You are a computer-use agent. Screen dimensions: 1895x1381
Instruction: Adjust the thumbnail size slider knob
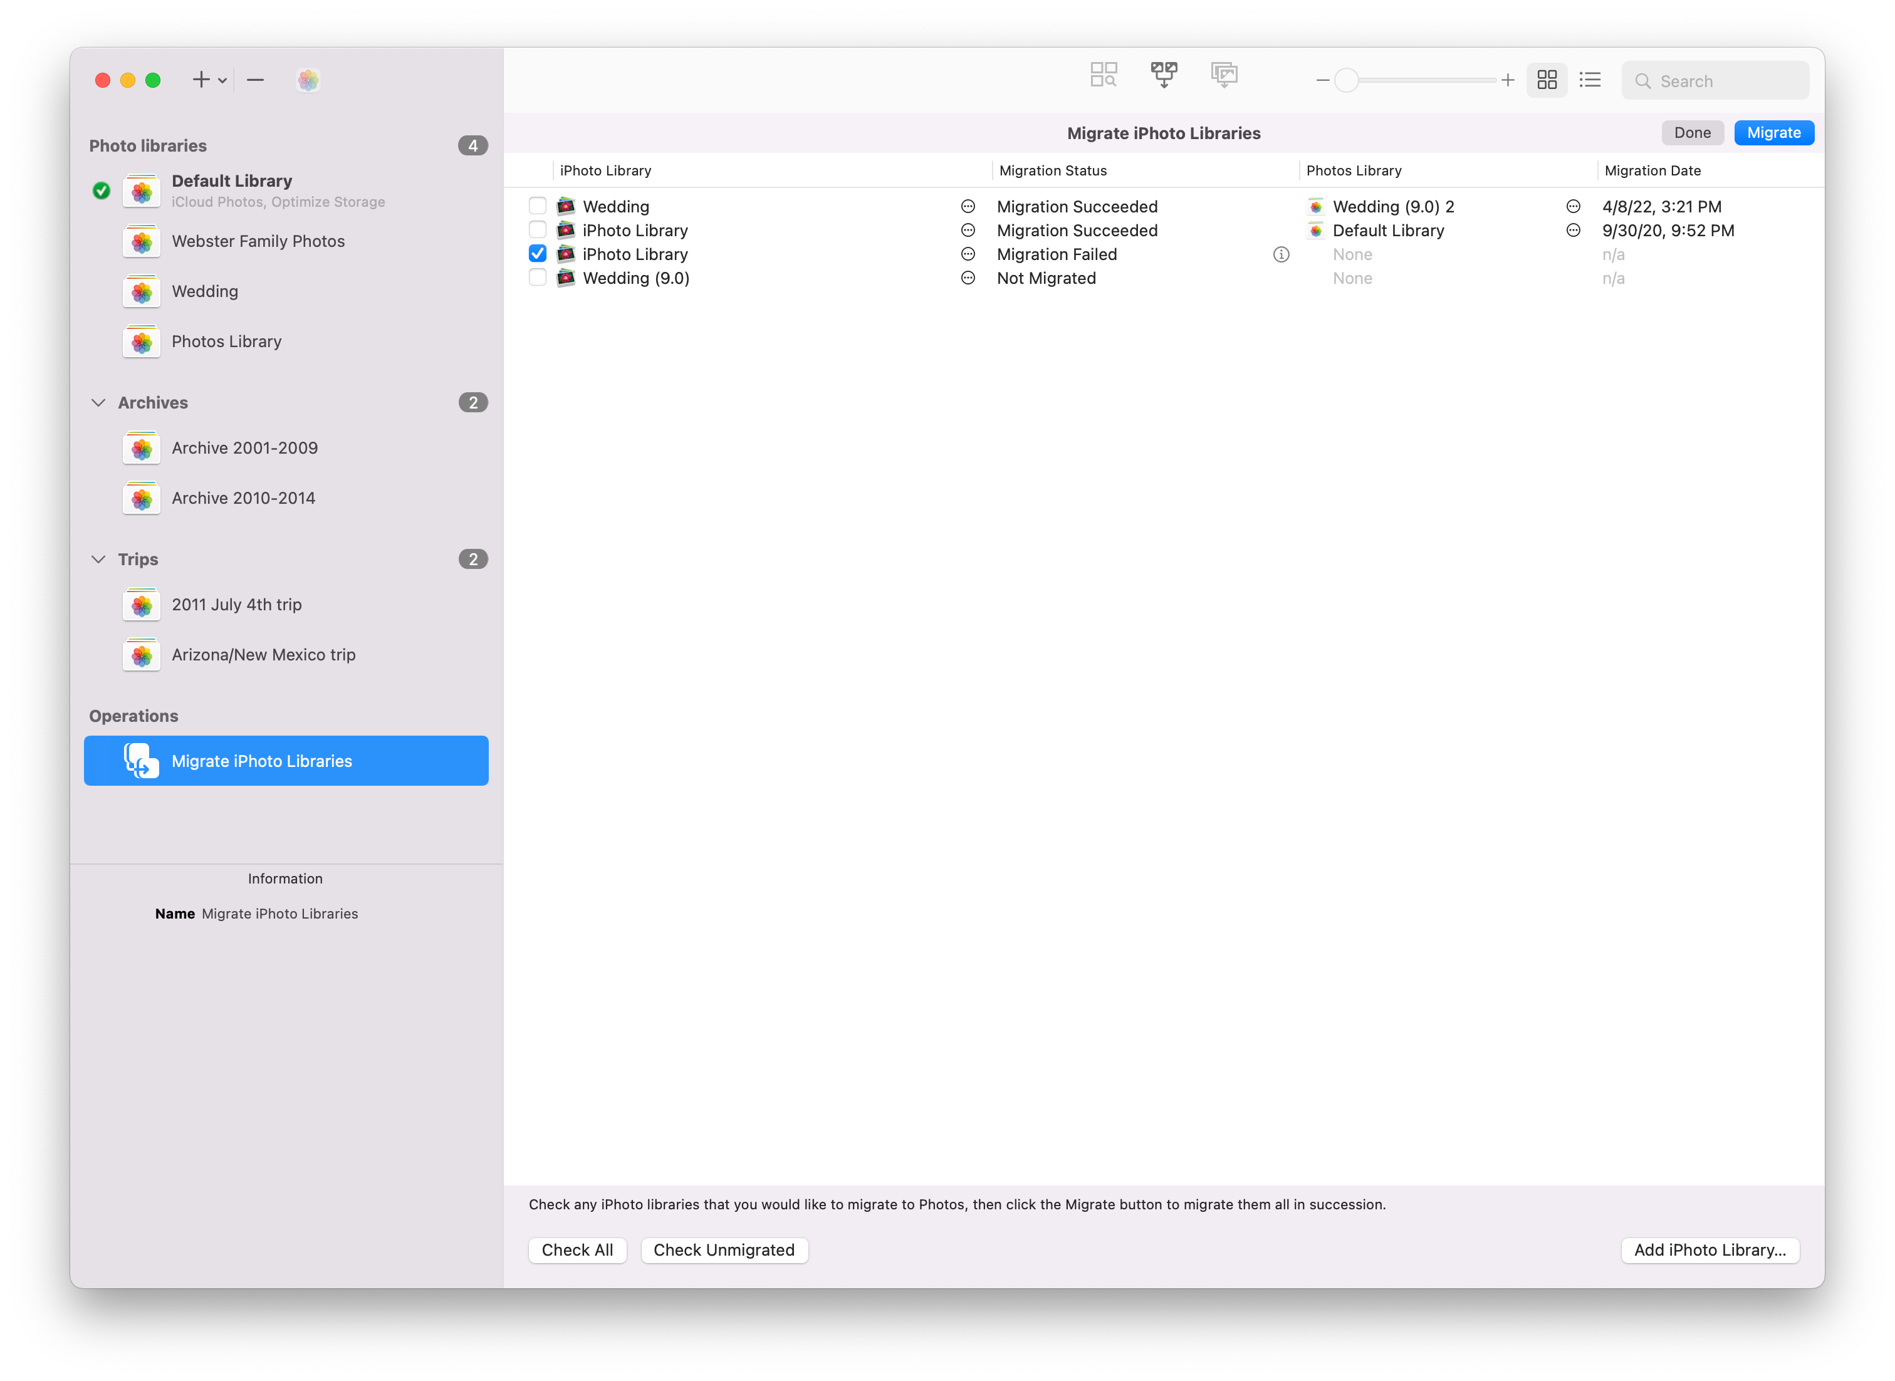pyautogui.click(x=1346, y=81)
